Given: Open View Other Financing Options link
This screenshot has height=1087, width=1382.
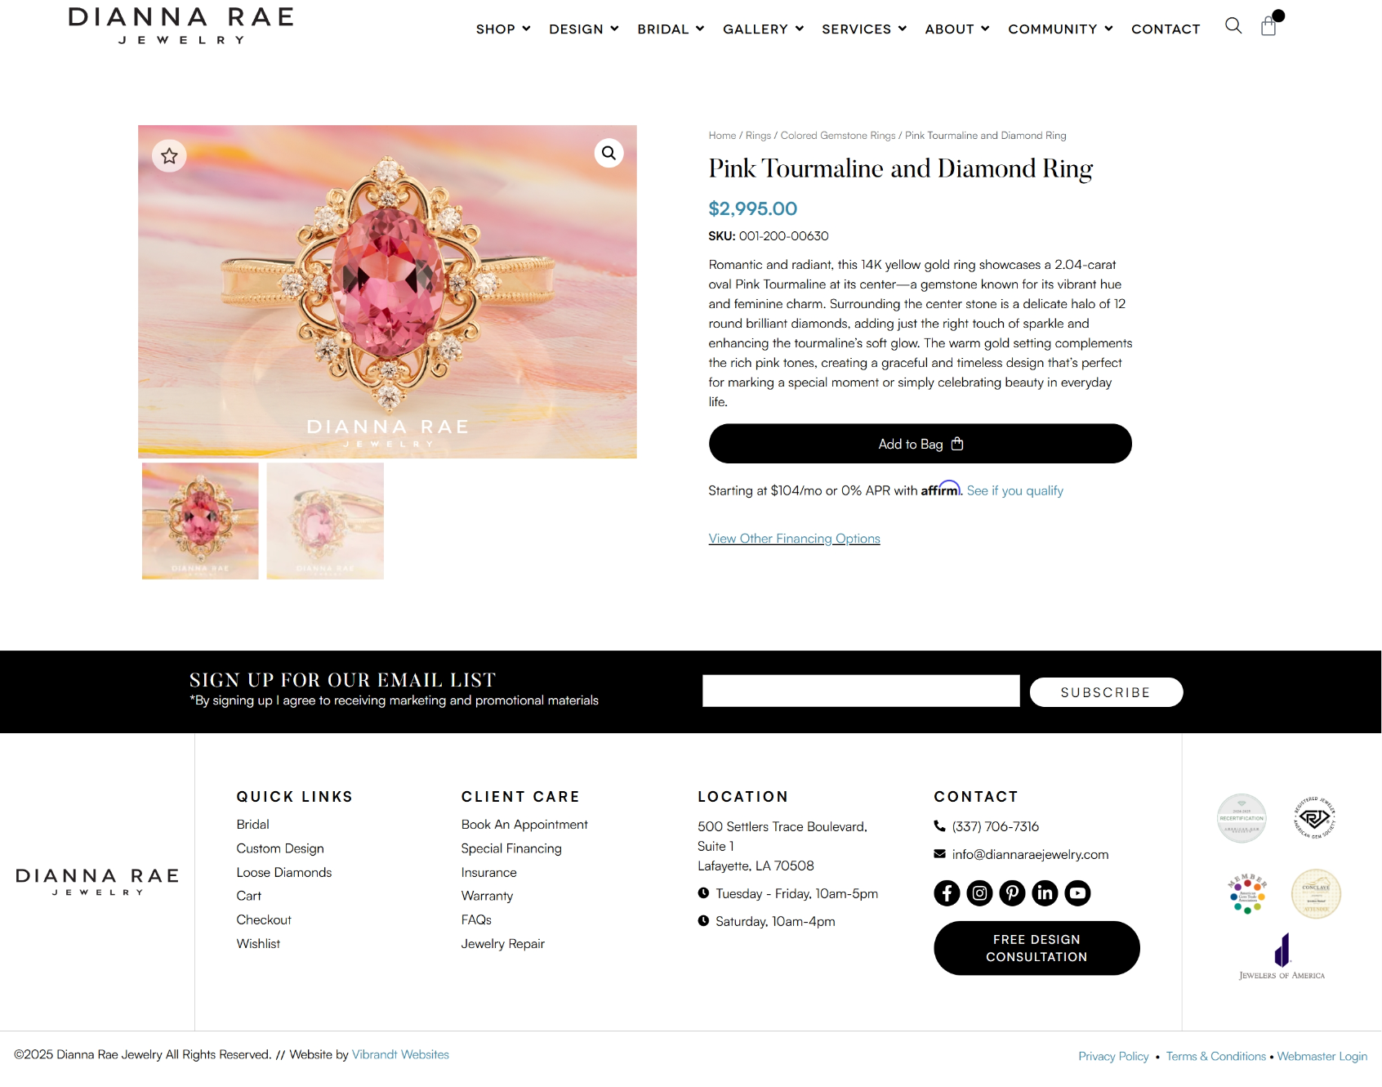Looking at the screenshot, I should click(794, 539).
